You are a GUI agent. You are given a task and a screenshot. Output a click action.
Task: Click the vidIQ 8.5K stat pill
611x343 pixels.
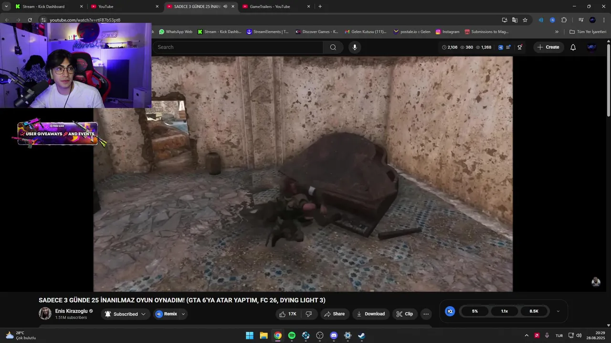coord(534,311)
